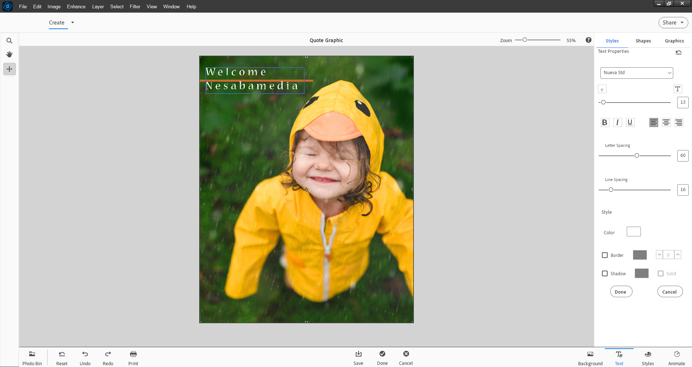Open the Animate panel icon
Screen dimensions: 692x367
[677, 354]
